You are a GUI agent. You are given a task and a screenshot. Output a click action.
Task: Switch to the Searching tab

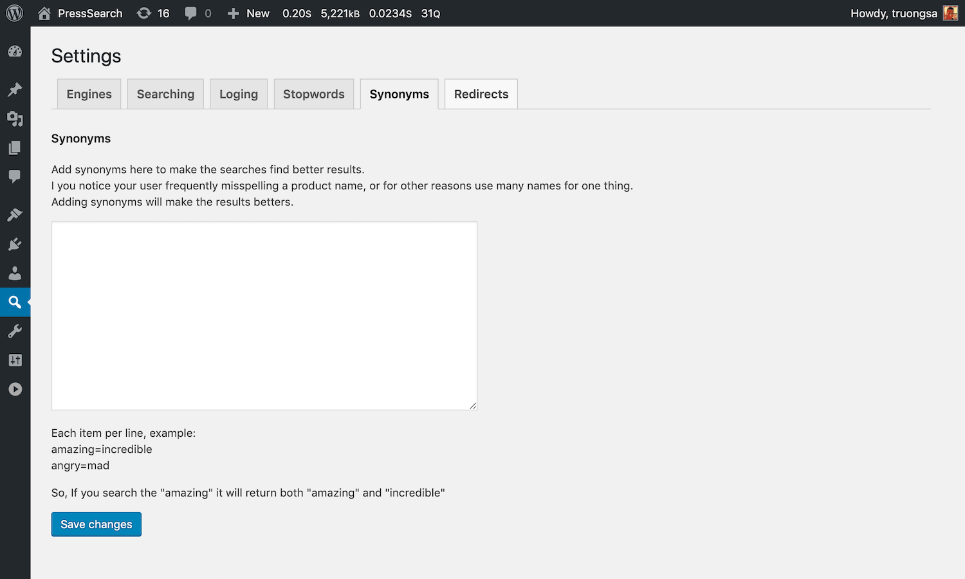tap(165, 94)
